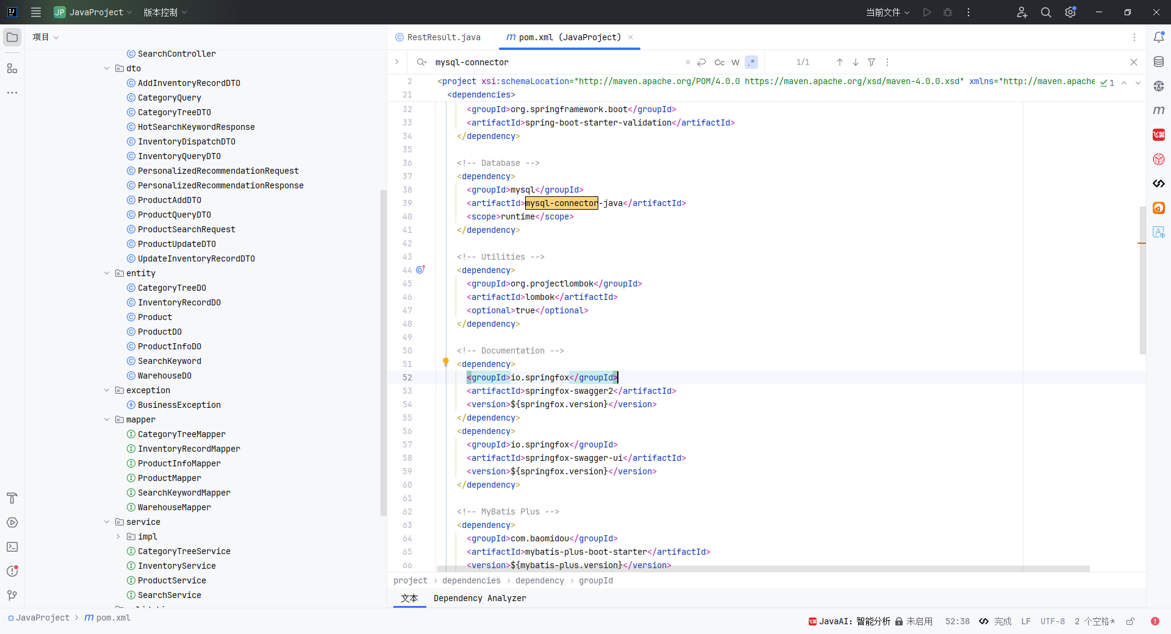Open the 当前文件 run configuration dropdown

887,12
